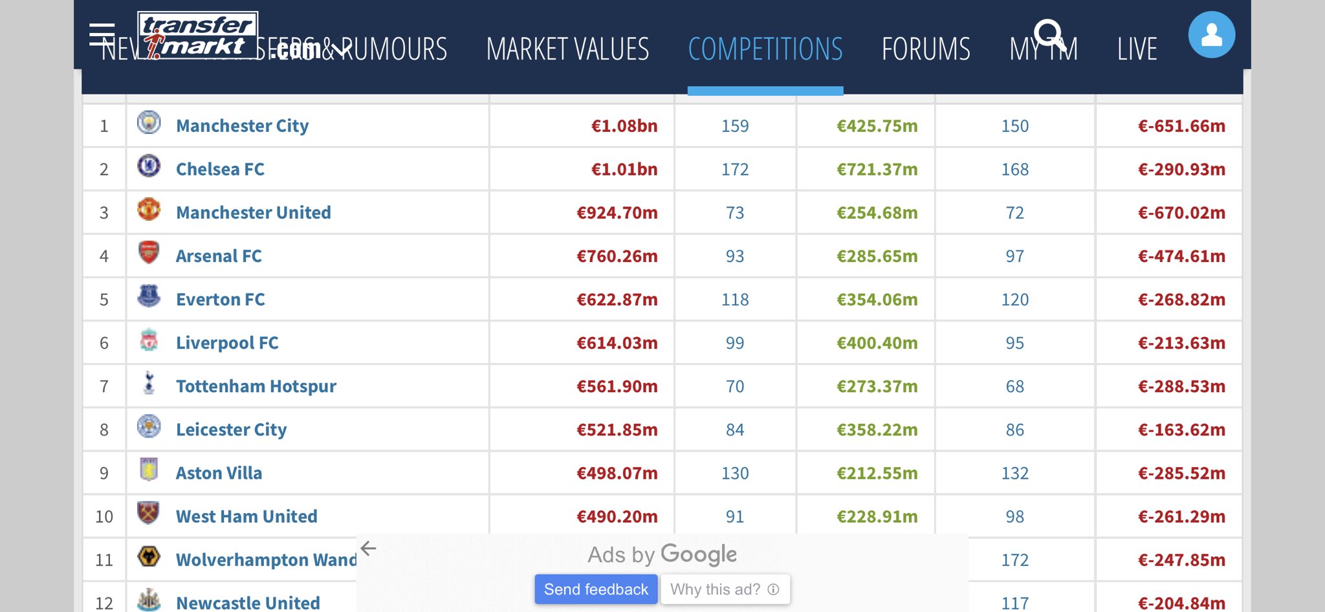Click the Chelsea FC club crest

(x=149, y=166)
